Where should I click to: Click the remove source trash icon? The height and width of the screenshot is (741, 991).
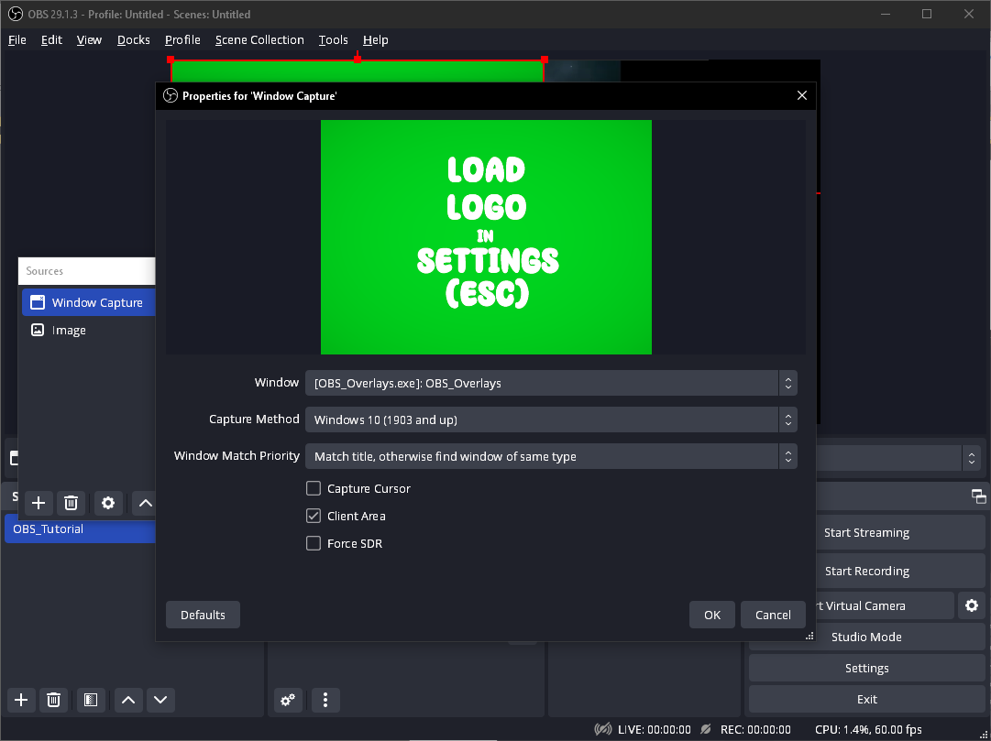72,503
